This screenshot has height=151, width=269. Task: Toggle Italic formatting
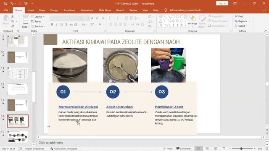(x=57, y=24)
